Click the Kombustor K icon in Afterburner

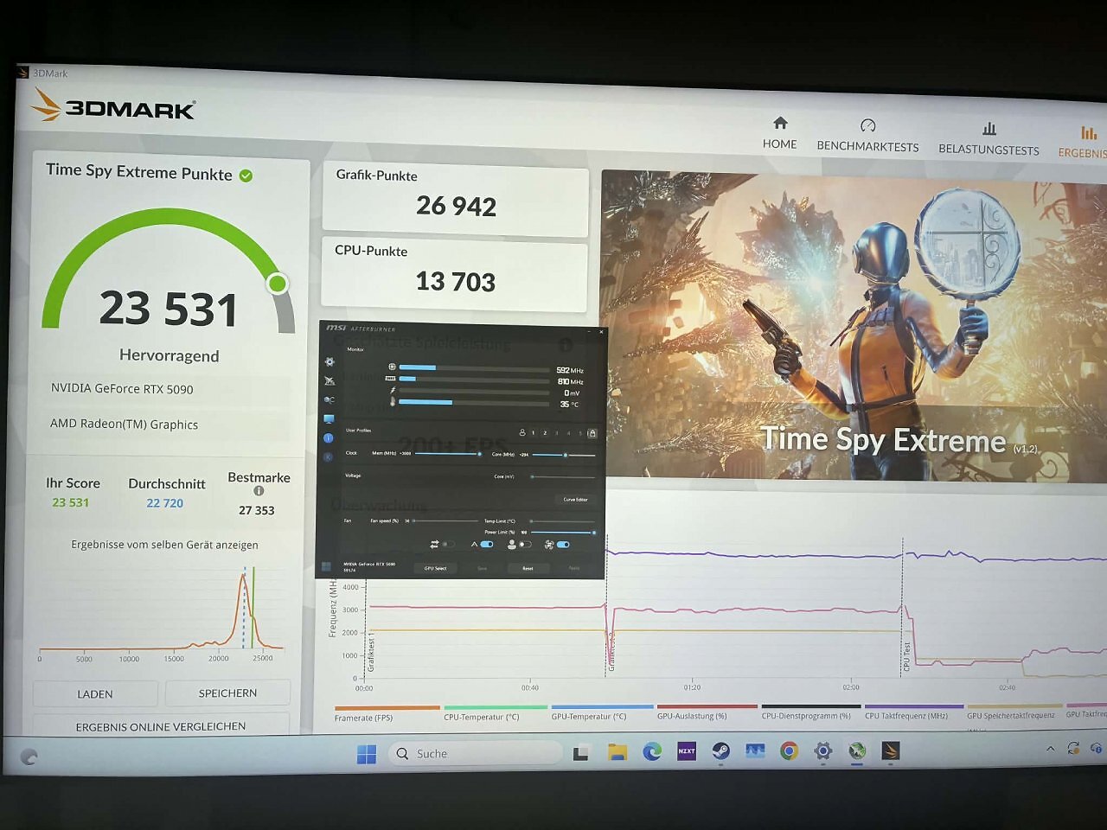tap(328, 456)
